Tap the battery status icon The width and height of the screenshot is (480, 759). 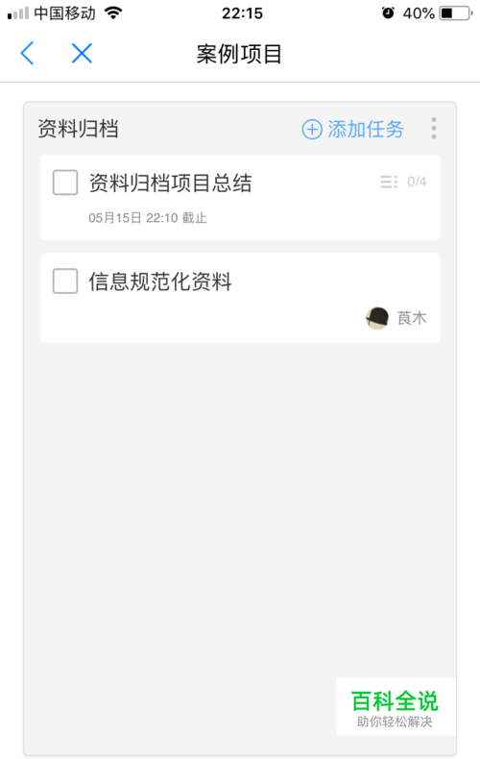[456, 13]
